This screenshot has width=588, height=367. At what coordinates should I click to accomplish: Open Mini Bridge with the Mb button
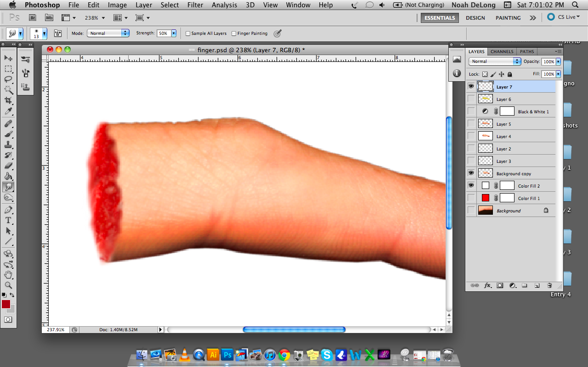49,17
